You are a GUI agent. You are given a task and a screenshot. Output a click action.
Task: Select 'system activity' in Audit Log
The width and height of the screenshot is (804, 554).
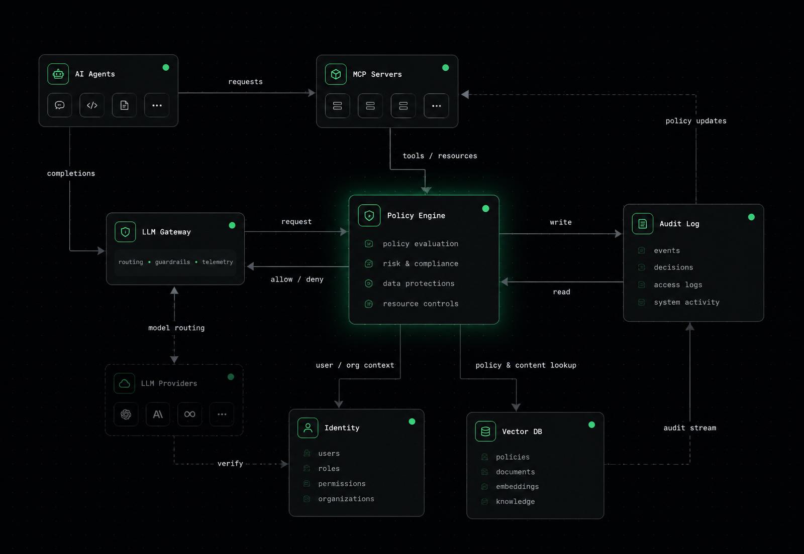point(686,302)
